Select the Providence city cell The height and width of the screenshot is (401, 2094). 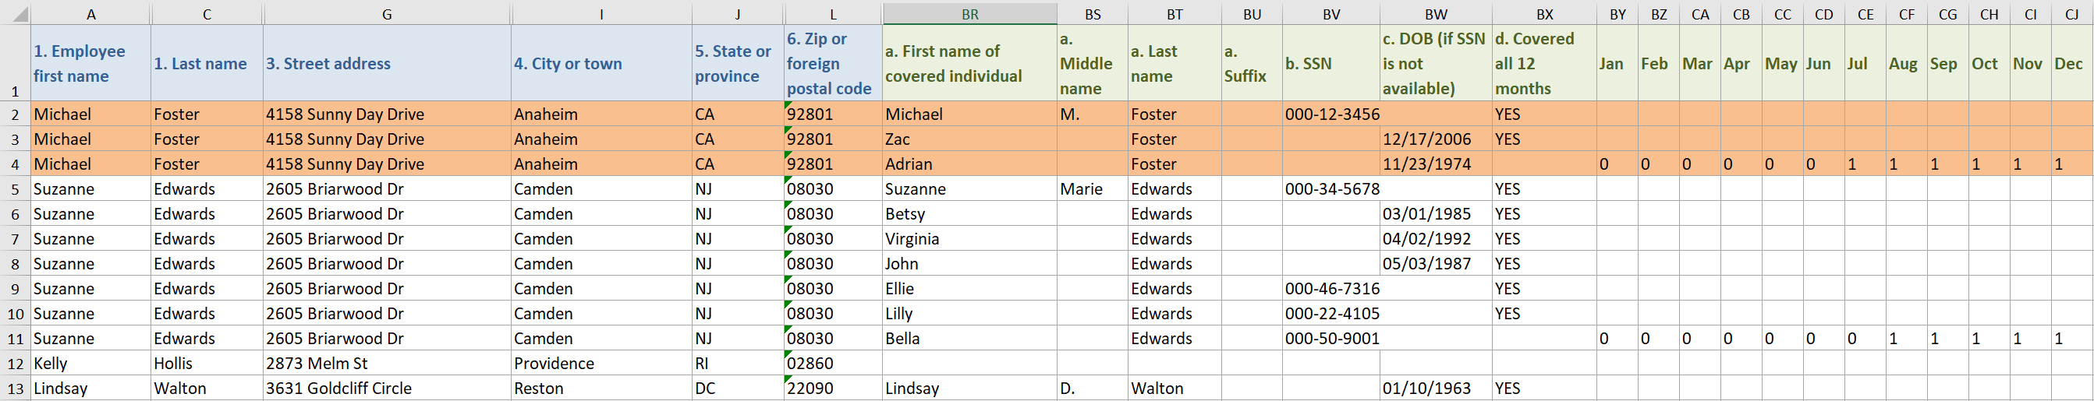[x=601, y=364]
